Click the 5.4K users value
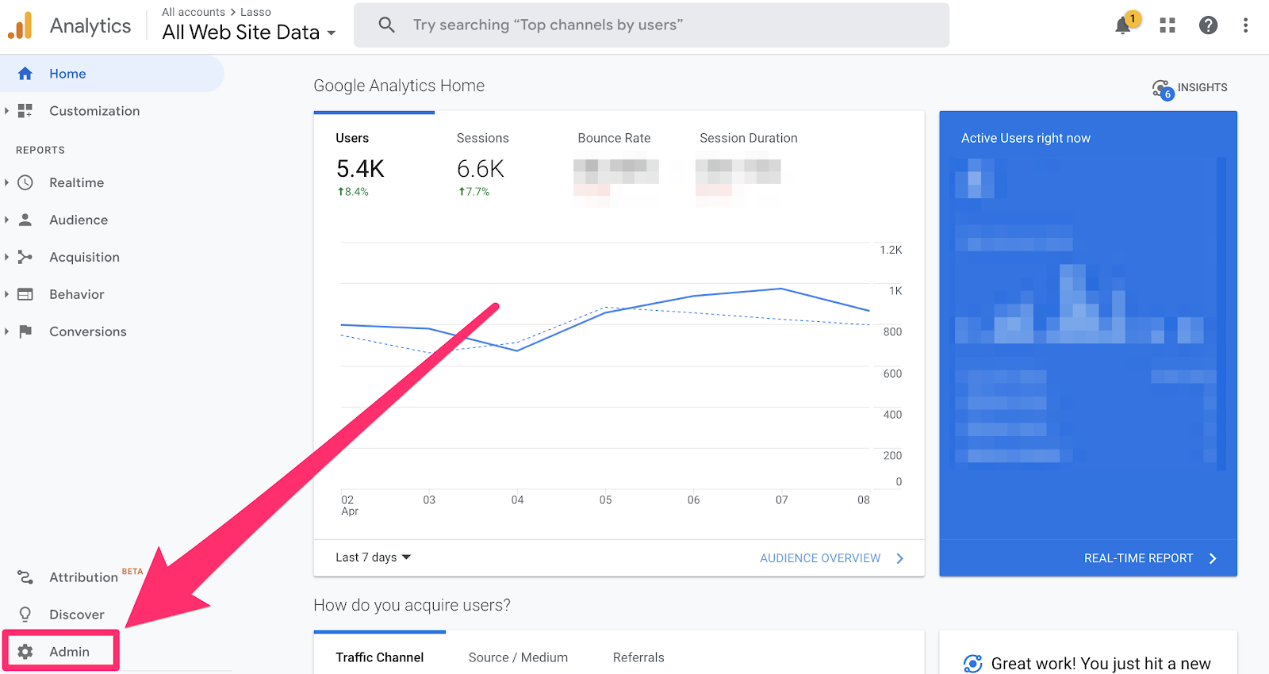 360,169
